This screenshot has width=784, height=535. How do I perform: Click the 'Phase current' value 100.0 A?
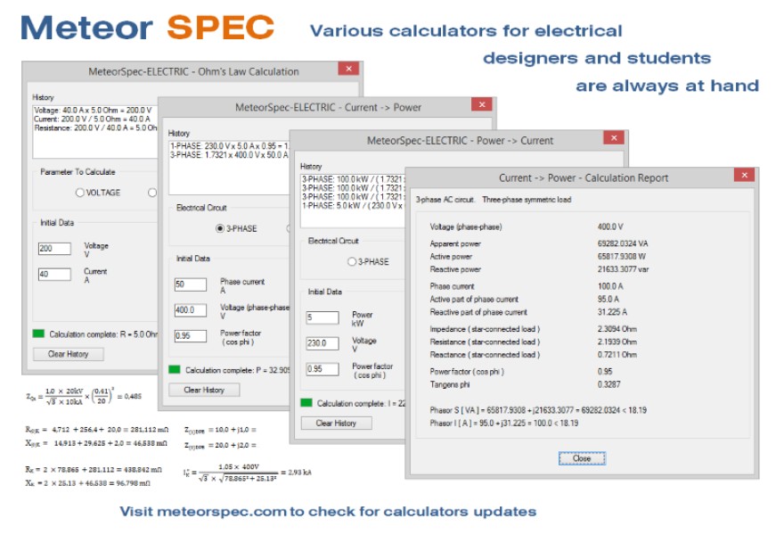coord(610,286)
